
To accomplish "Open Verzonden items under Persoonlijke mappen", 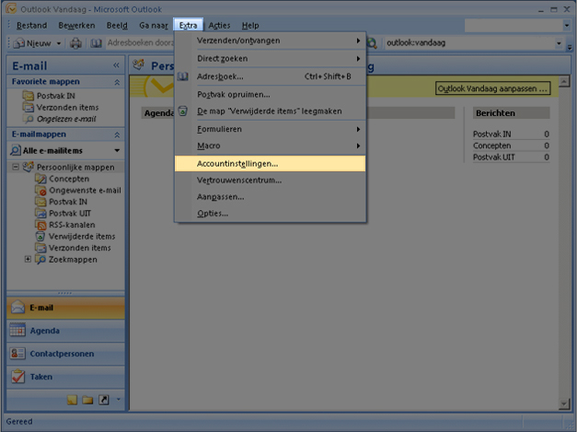I will 79,248.
